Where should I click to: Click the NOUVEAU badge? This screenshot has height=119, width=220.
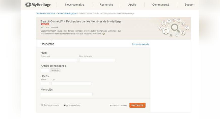pyautogui.click(x=45, y=24)
